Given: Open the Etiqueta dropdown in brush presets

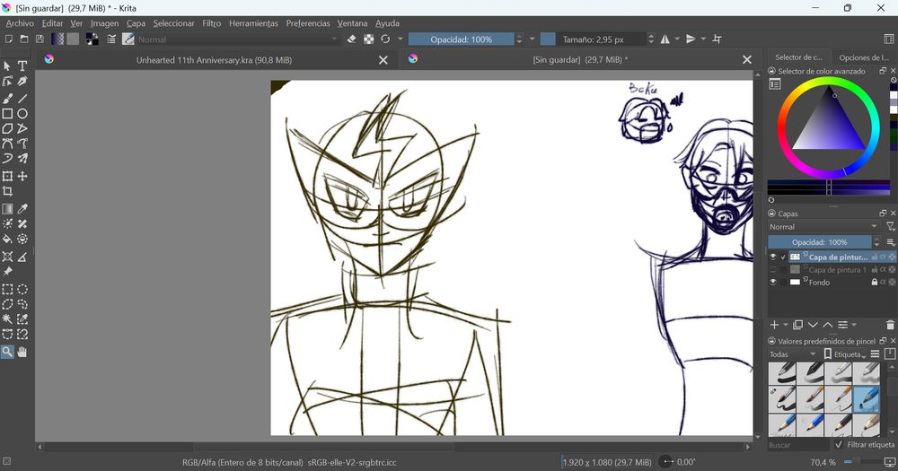Looking at the screenshot, I should [x=847, y=354].
